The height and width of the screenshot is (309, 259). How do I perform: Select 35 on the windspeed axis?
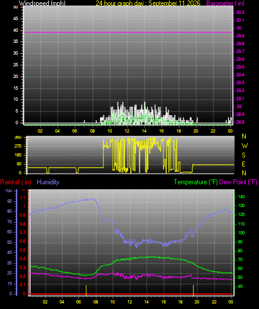coord(16,41)
